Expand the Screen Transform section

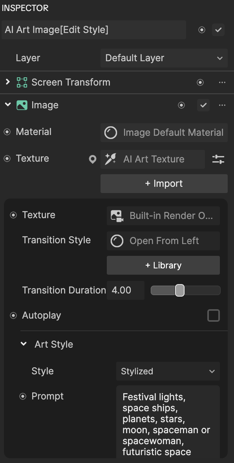coord(8,82)
